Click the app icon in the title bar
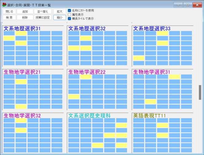 (4, 5)
